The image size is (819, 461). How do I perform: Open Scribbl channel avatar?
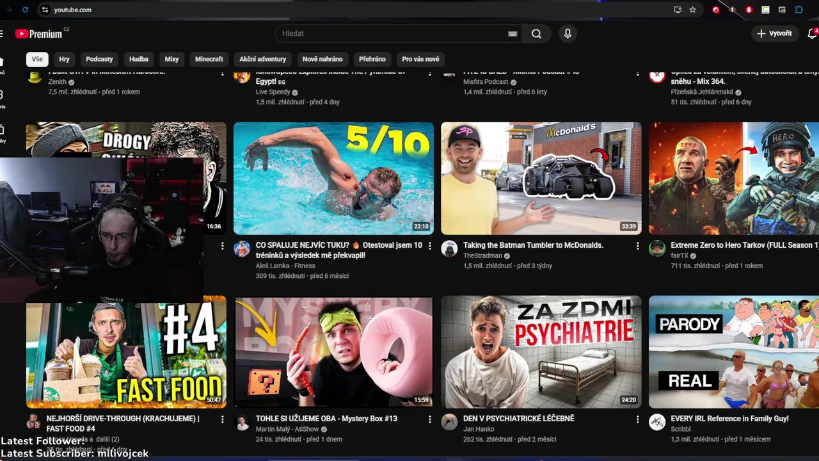pos(657,422)
